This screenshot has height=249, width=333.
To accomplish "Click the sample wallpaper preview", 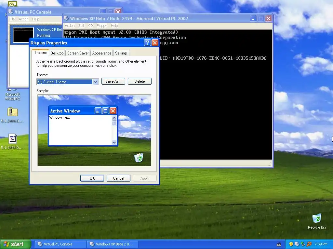I will [x=94, y=130].
